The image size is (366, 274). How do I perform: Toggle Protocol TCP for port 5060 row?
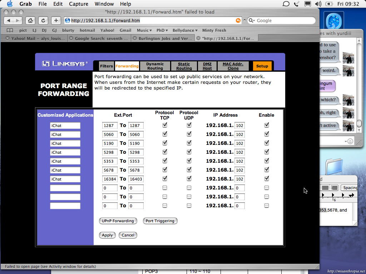(165, 134)
